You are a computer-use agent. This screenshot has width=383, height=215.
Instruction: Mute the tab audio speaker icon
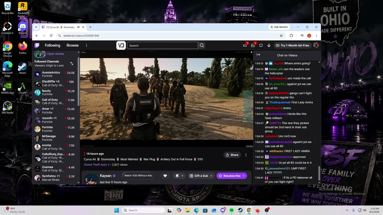[x=78, y=27]
